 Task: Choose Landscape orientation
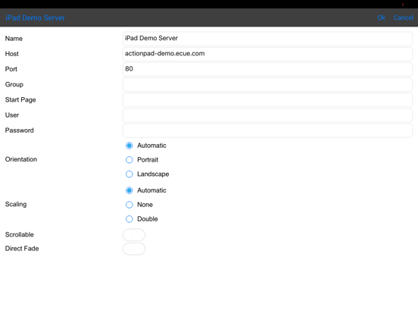click(129, 174)
